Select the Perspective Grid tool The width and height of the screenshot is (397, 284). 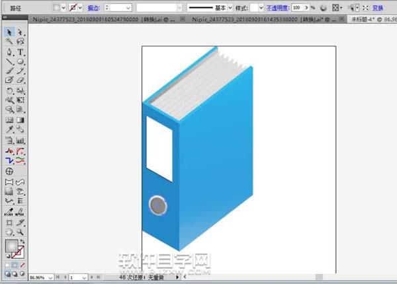pos(21,110)
